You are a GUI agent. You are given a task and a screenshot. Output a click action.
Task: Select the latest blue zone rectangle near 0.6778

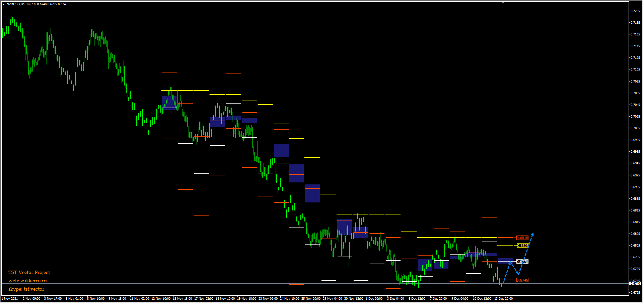[x=505, y=261]
